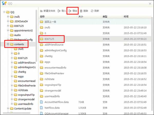Viewport: 154px width, 115px height.
Task: Select 8367125 folder name in file list
Action: (49, 39)
